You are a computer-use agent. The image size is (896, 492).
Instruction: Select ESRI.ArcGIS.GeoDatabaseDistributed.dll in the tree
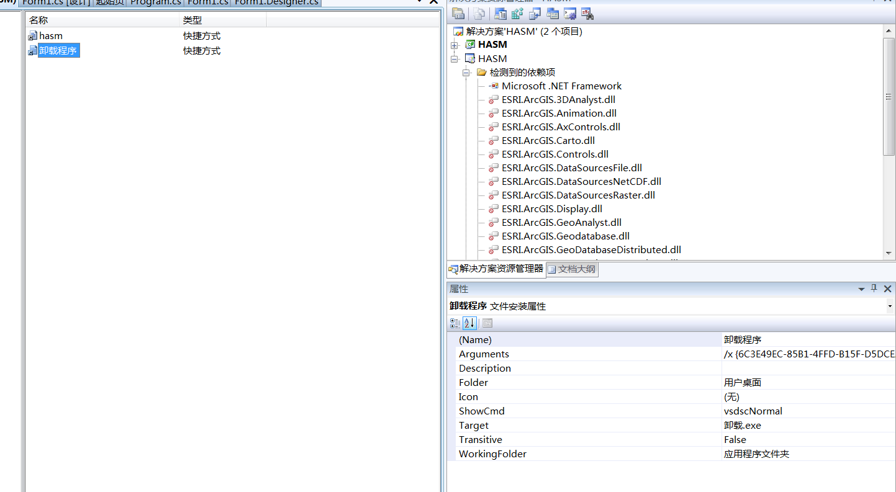coord(591,250)
